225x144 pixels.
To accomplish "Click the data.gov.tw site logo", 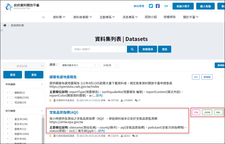I will pyautogui.click(x=22, y=7).
